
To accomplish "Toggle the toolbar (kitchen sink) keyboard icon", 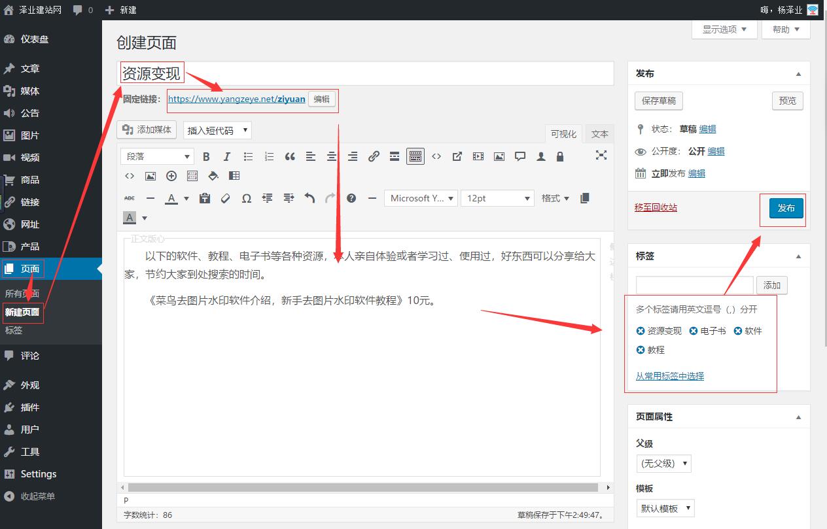I will (x=415, y=156).
